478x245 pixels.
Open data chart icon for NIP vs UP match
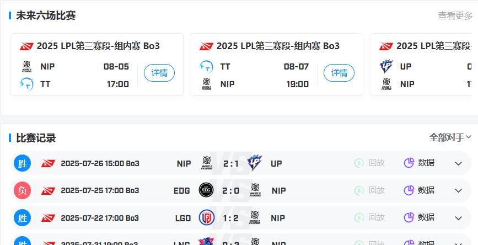(x=409, y=163)
